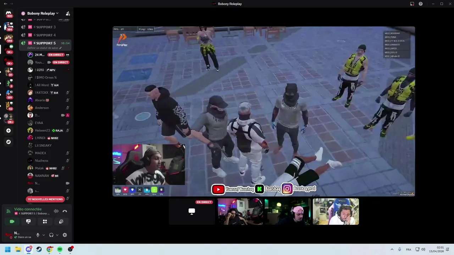Open Steam from the taskbar
Viewport: 454px width, 255px height.
(39, 249)
